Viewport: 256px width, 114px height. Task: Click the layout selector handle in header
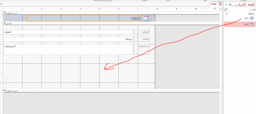[x=153, y=16]
